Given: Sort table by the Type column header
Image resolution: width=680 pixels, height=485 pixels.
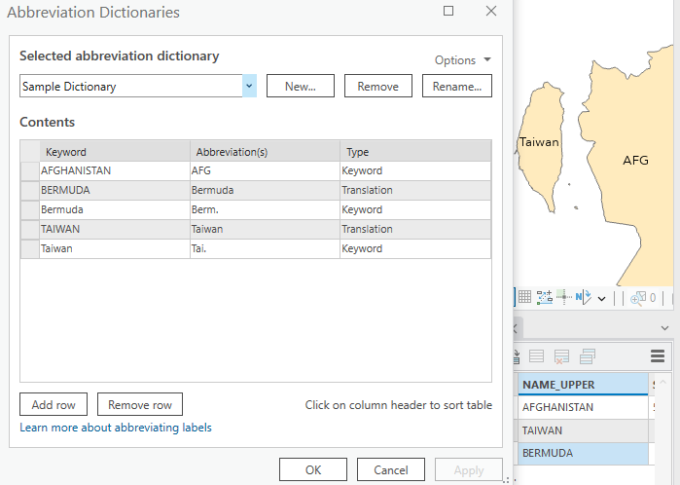Looking at the screenshot, I should click(x=414, y=152).
